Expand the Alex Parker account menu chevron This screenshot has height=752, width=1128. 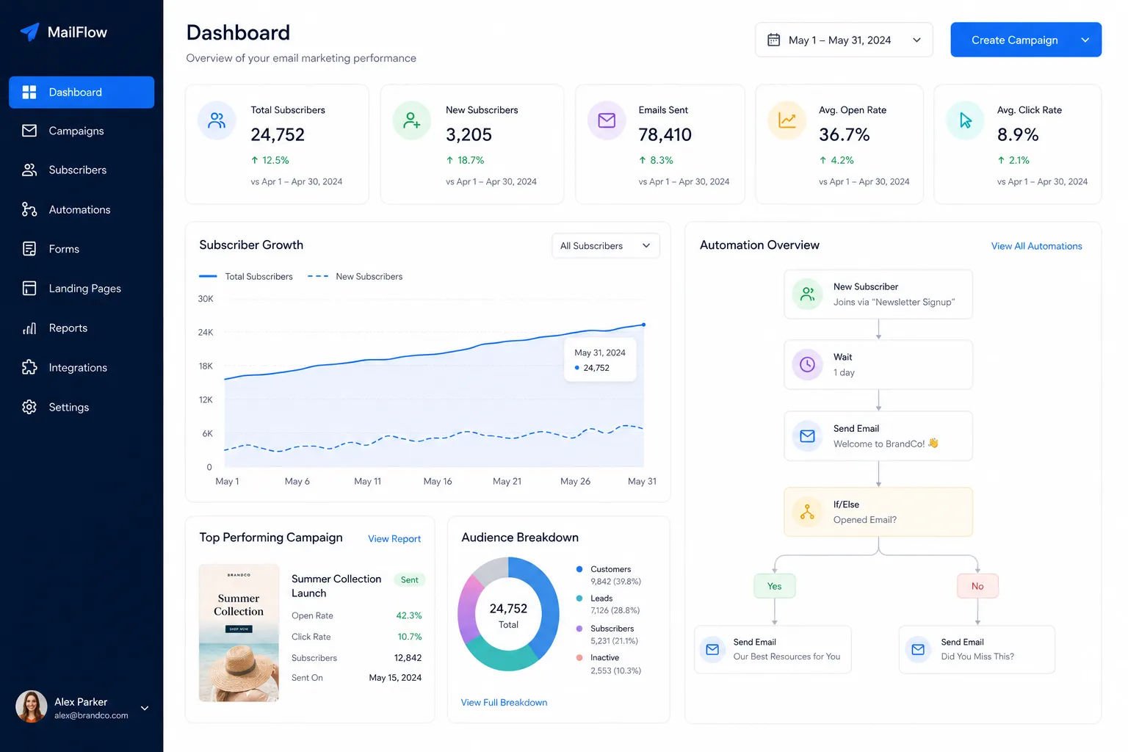(145, 708)
